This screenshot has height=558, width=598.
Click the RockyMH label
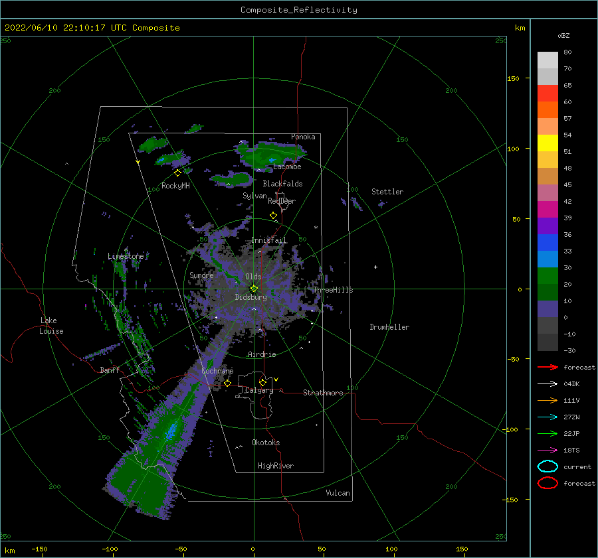[175, 186]
